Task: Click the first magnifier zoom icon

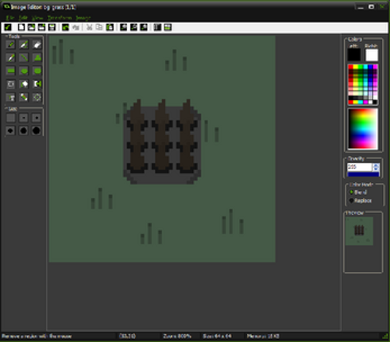Action: click(123, 27)
